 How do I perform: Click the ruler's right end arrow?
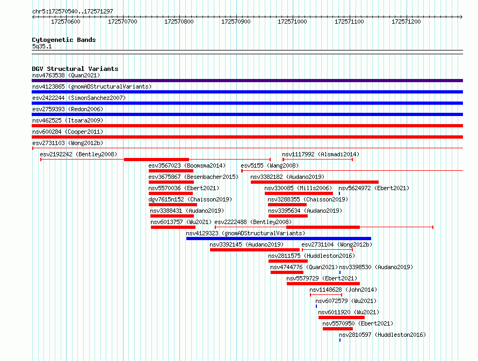pyautogui.click(x=461, y=17)
